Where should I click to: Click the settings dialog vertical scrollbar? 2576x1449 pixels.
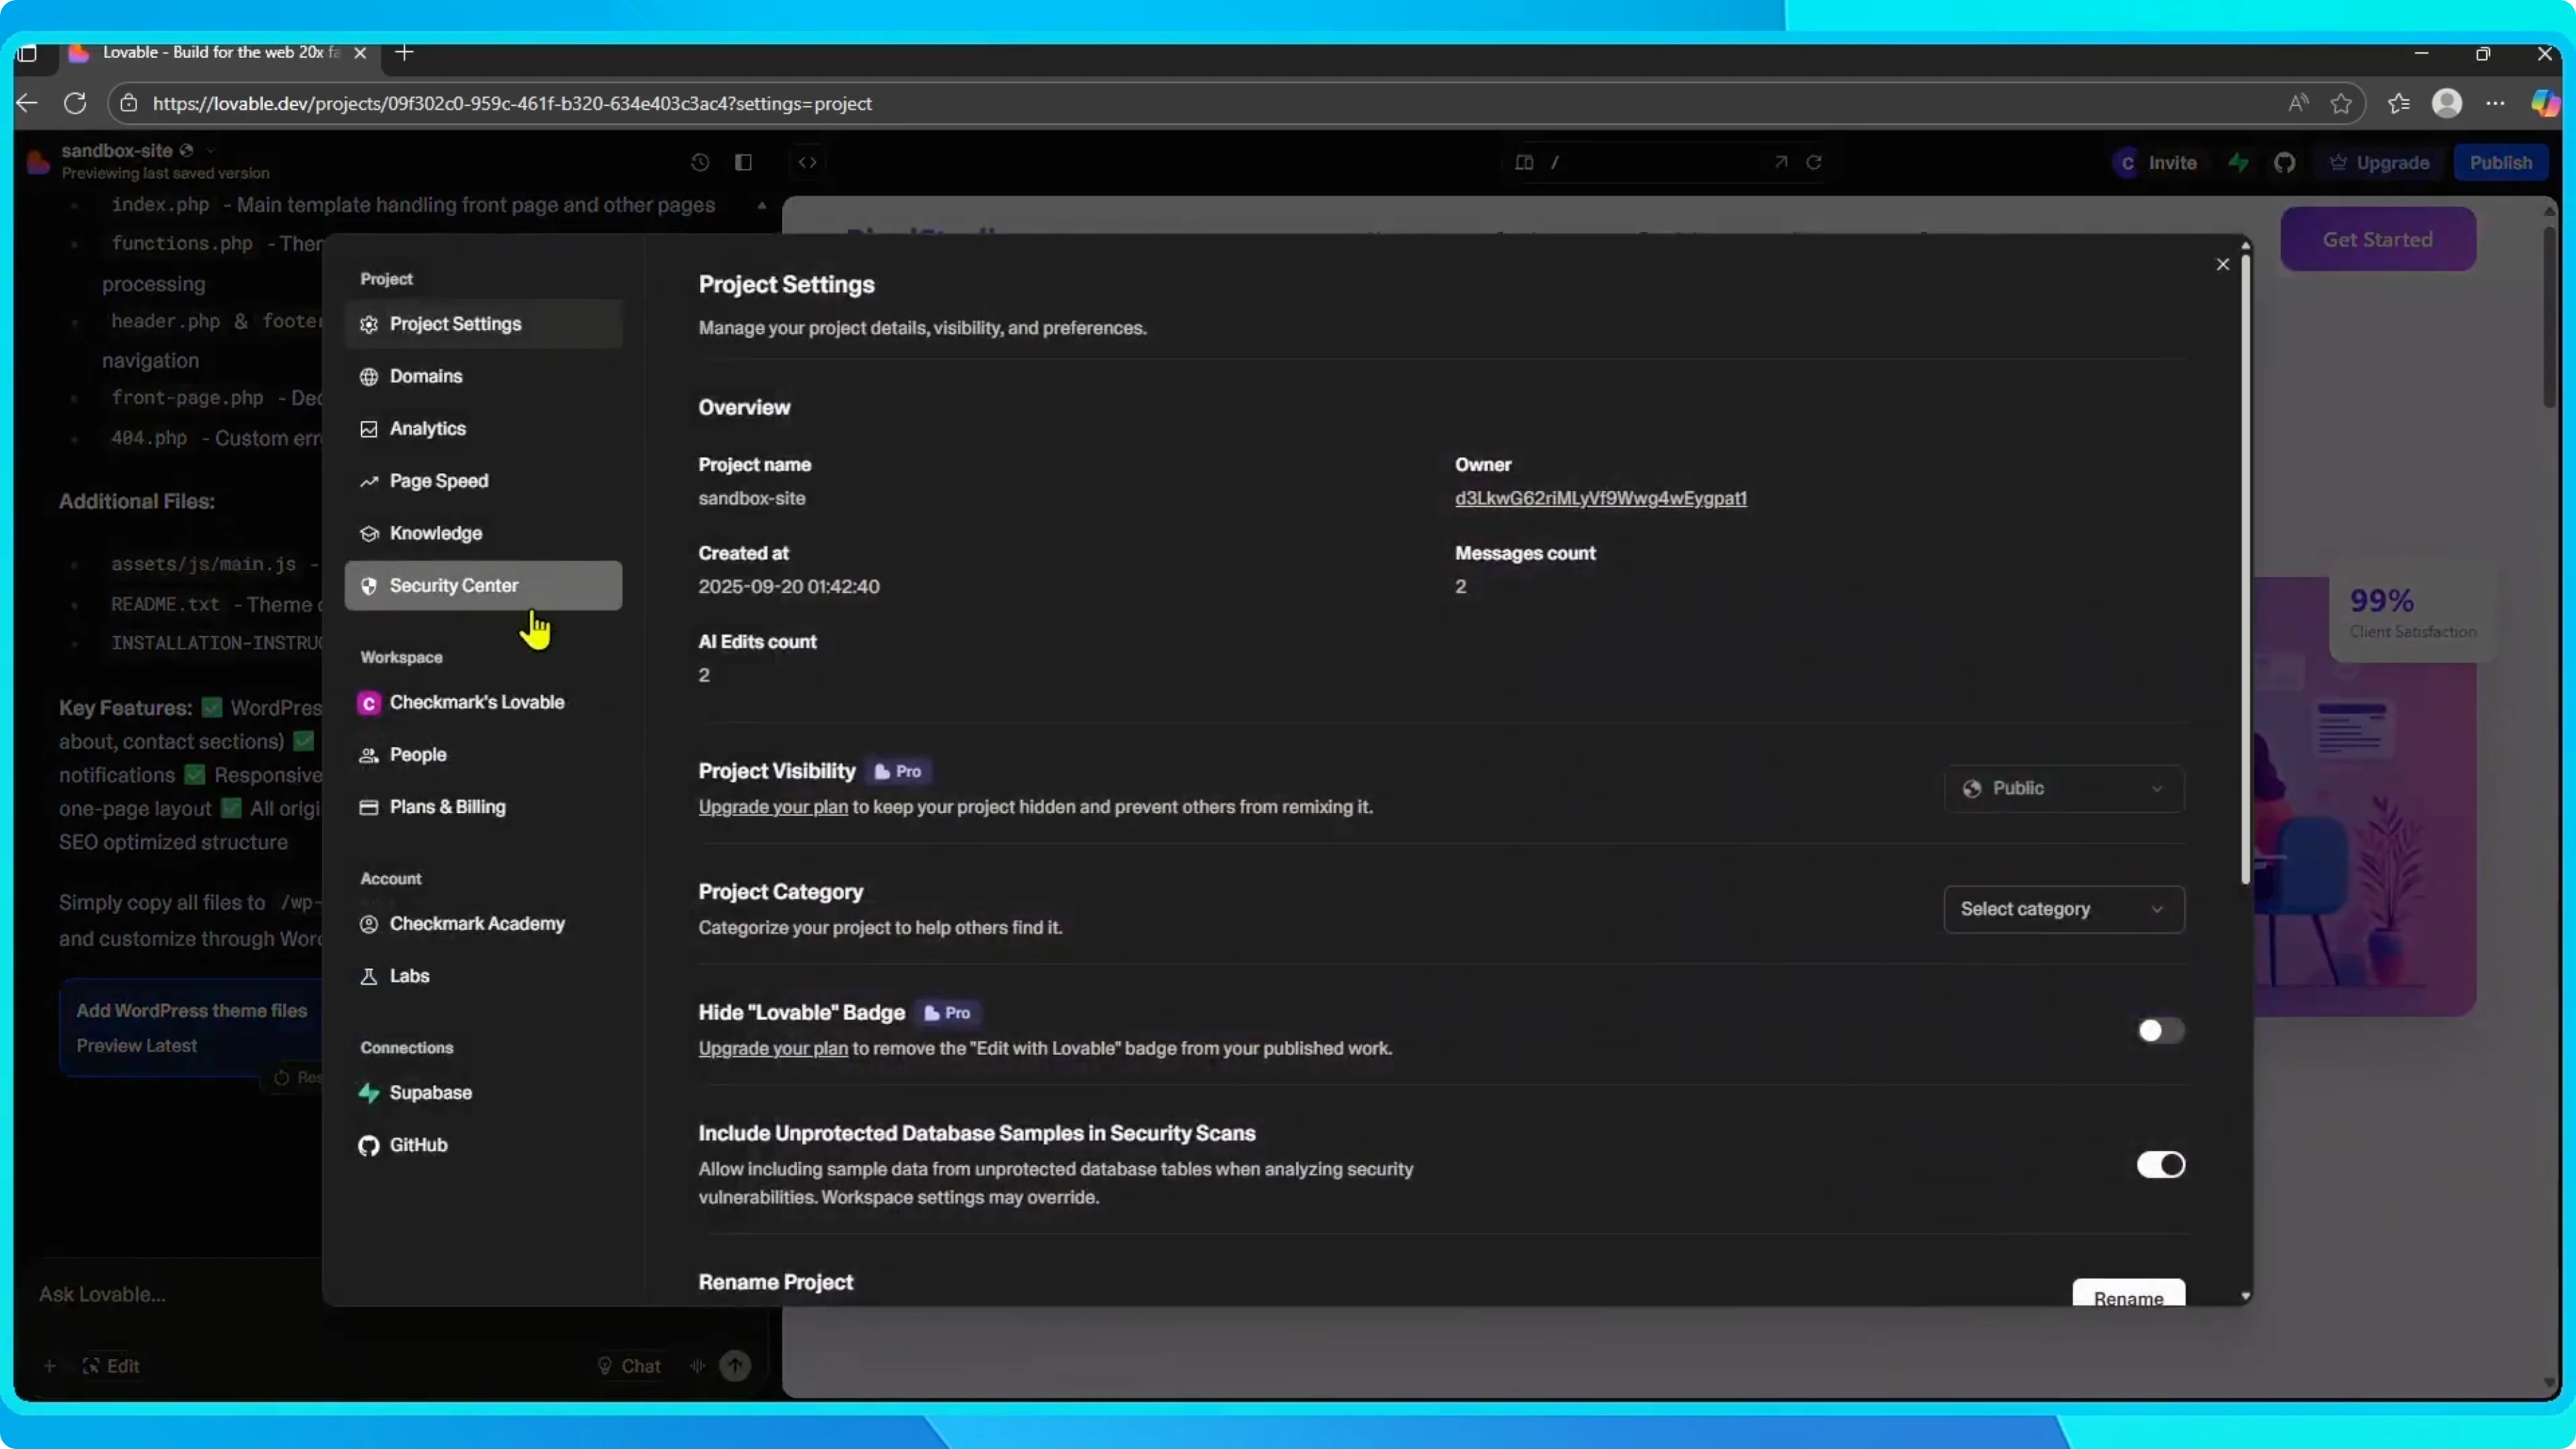pos(2245,570)
